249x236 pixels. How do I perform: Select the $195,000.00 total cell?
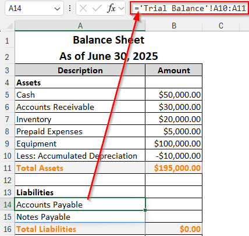pos(174,168)
